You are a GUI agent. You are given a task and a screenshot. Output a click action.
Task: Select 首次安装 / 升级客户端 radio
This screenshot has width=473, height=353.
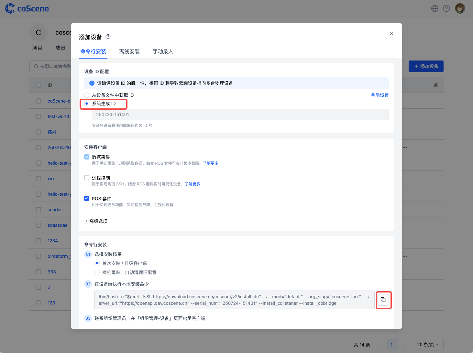tap(97, 263)
